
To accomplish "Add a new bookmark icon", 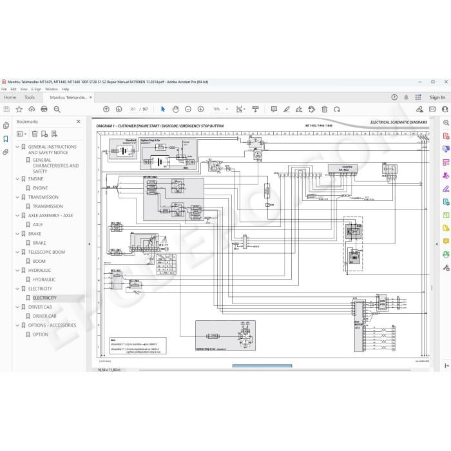I will [44, 134].
